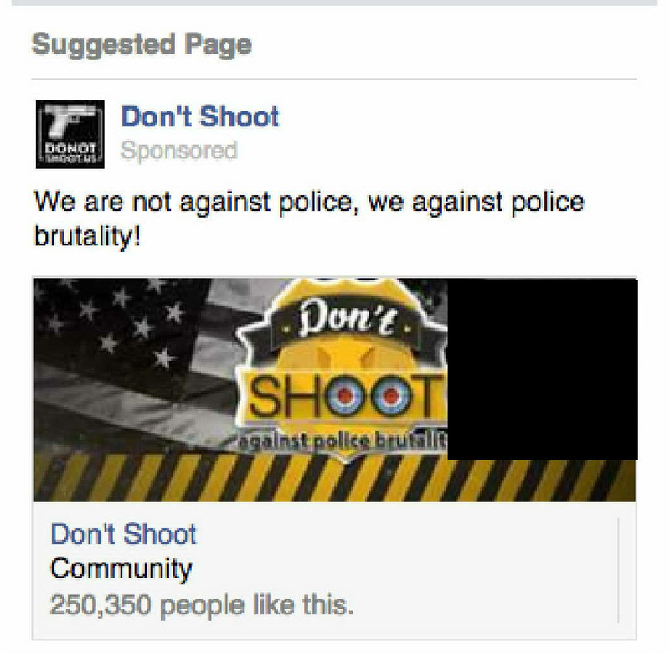Viewport: 670px width, 653px height.
Task: Open the Don't Shoot link under the banner
Action: click(x=123, y=534)
